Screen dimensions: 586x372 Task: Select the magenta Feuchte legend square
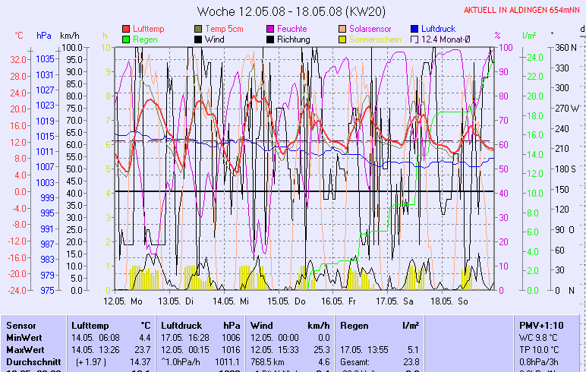tap(271, 28)
